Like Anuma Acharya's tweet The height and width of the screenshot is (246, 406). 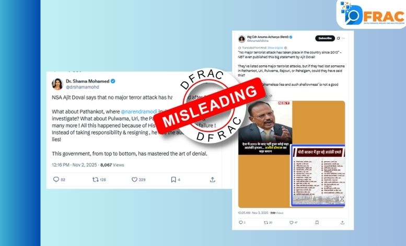tap(291, 222)
